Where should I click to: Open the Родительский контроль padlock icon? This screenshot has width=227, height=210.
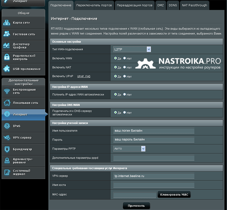coord(7,57)
